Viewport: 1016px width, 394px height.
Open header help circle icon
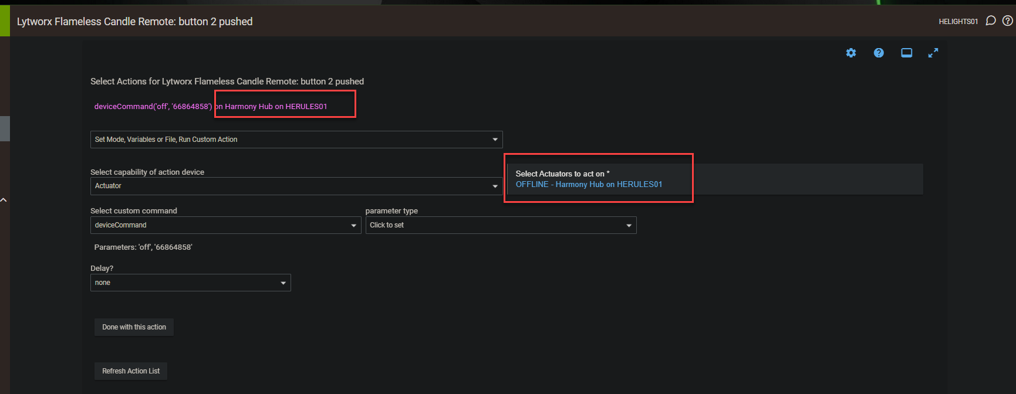click(1007, 21)
